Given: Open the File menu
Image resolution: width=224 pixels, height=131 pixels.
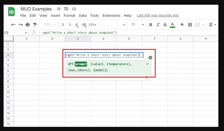Looking at the screenshot, I should 23,16.
